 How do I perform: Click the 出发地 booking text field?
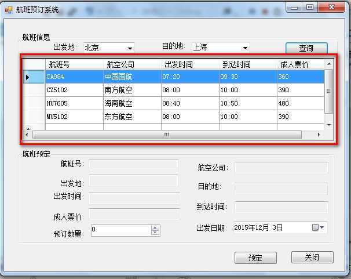(134, 181)
